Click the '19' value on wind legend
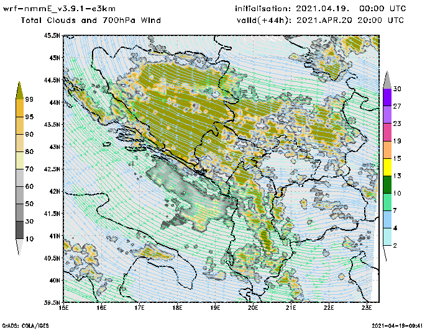435x329 pixels. (397, 141)
